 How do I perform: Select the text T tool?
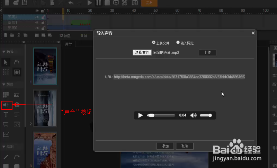click(6, 115)
